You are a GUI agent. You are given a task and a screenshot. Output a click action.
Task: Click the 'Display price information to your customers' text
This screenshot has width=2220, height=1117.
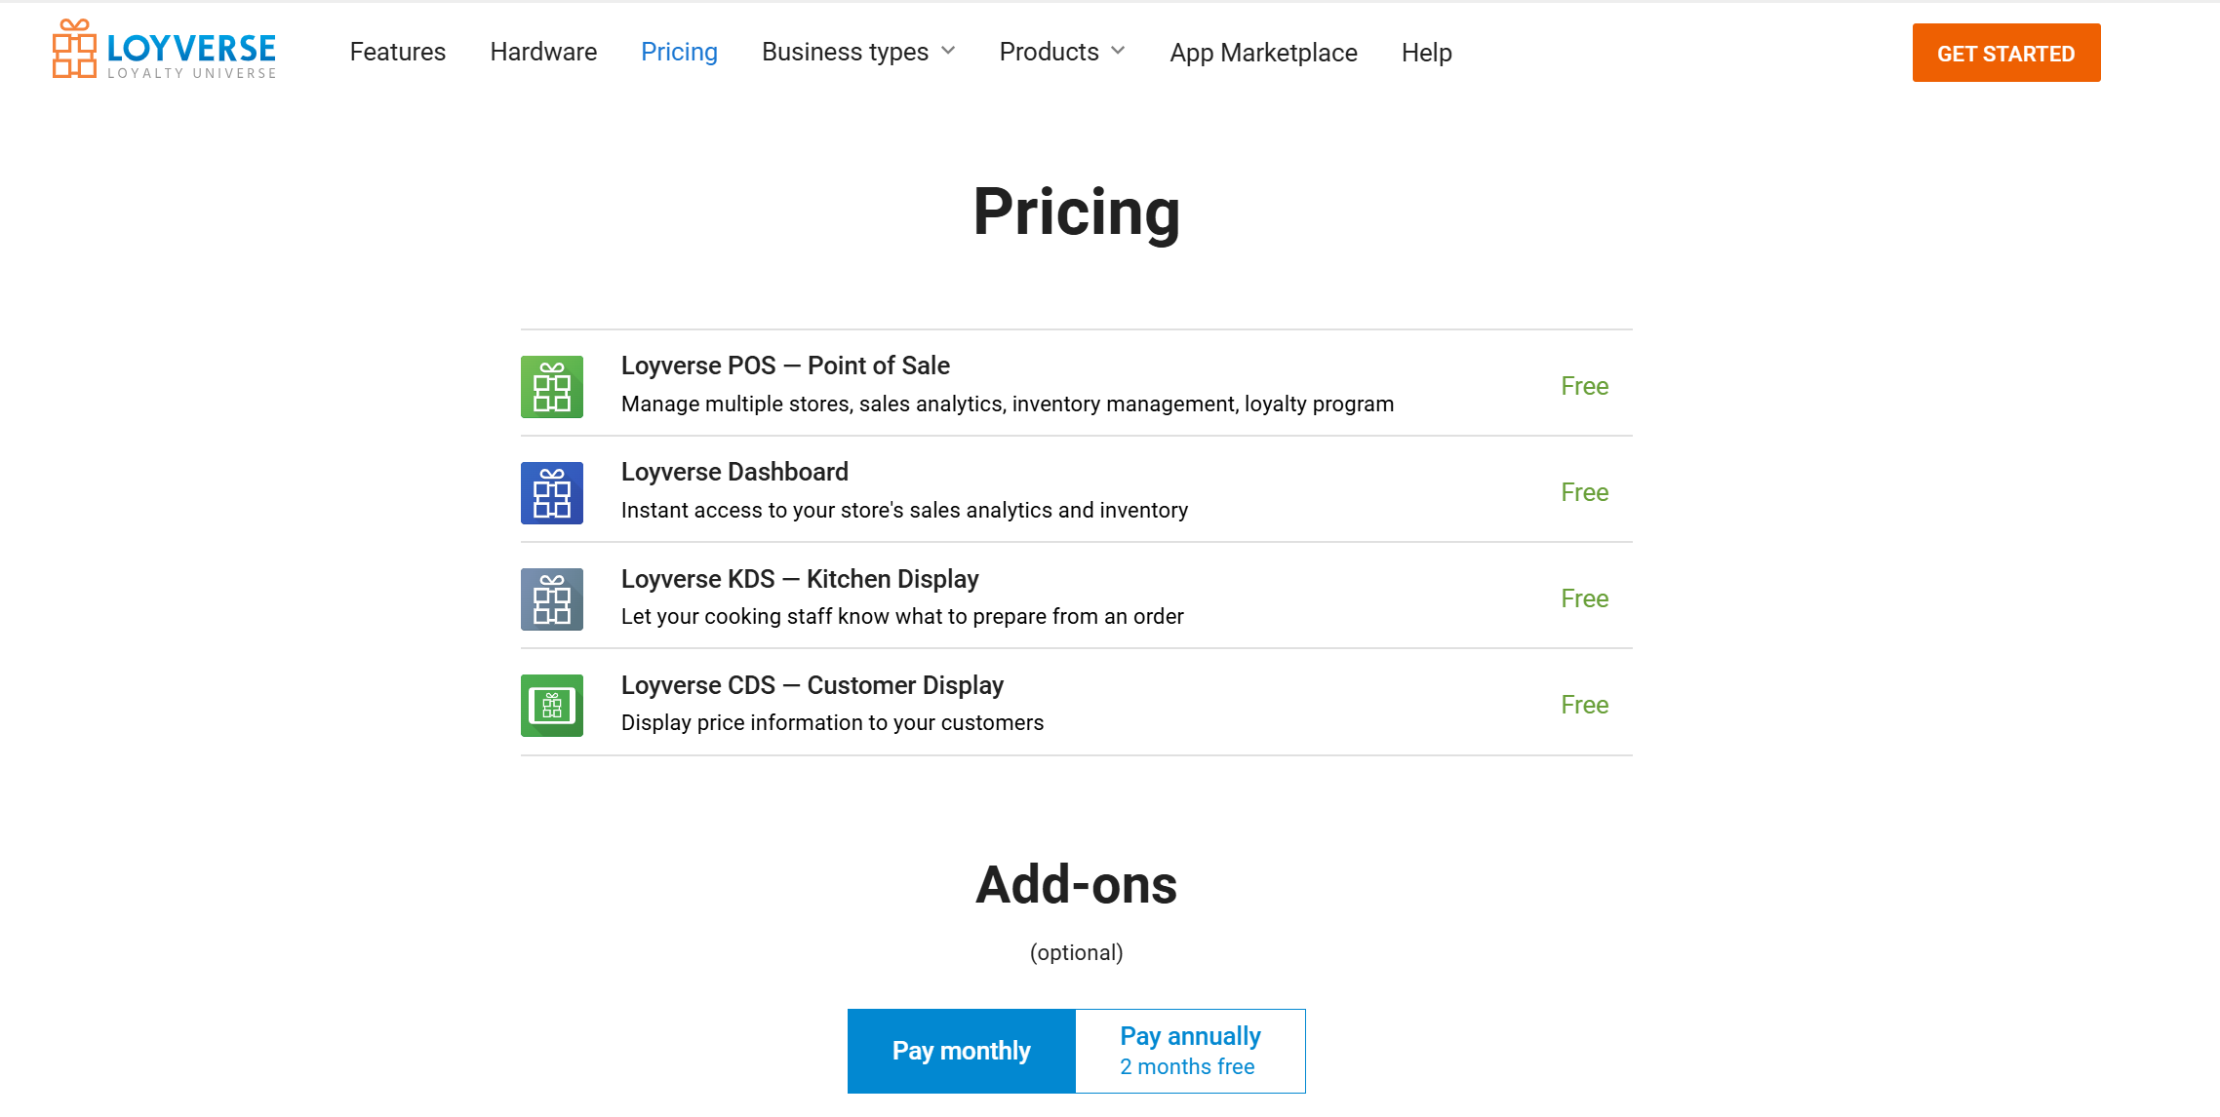click(x=832, y=722)
